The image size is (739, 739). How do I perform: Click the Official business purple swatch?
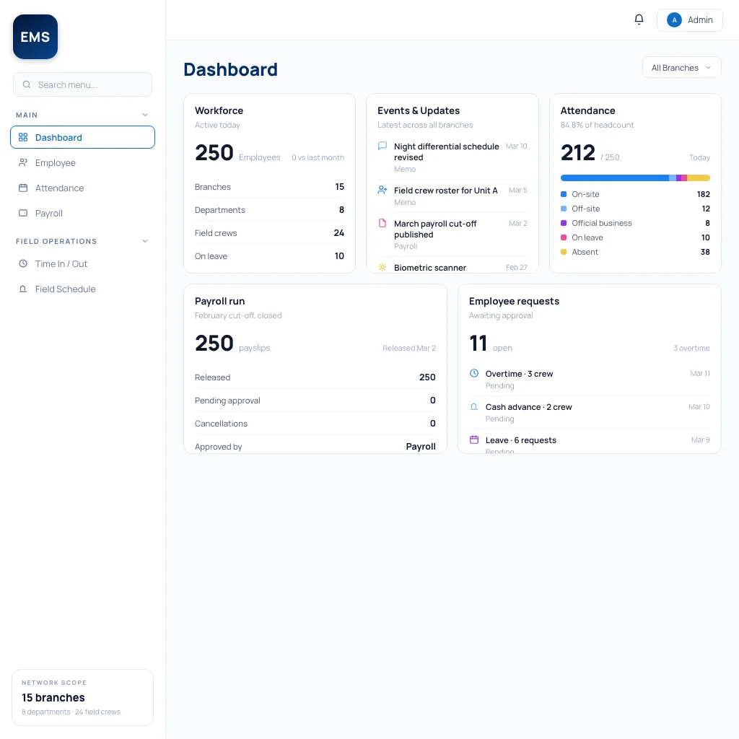tap(563, 223)
